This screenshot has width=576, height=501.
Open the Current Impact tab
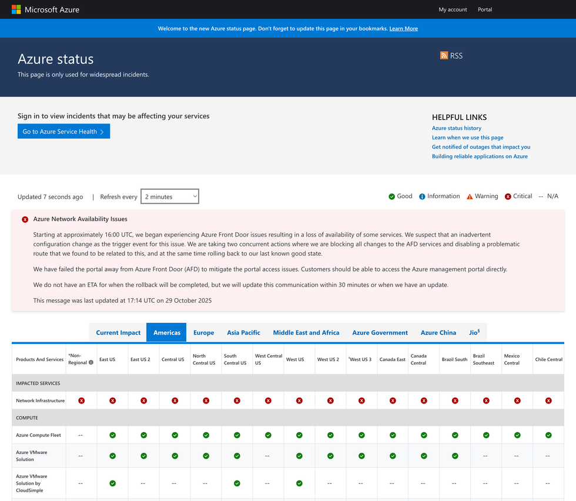click(118, 333)
